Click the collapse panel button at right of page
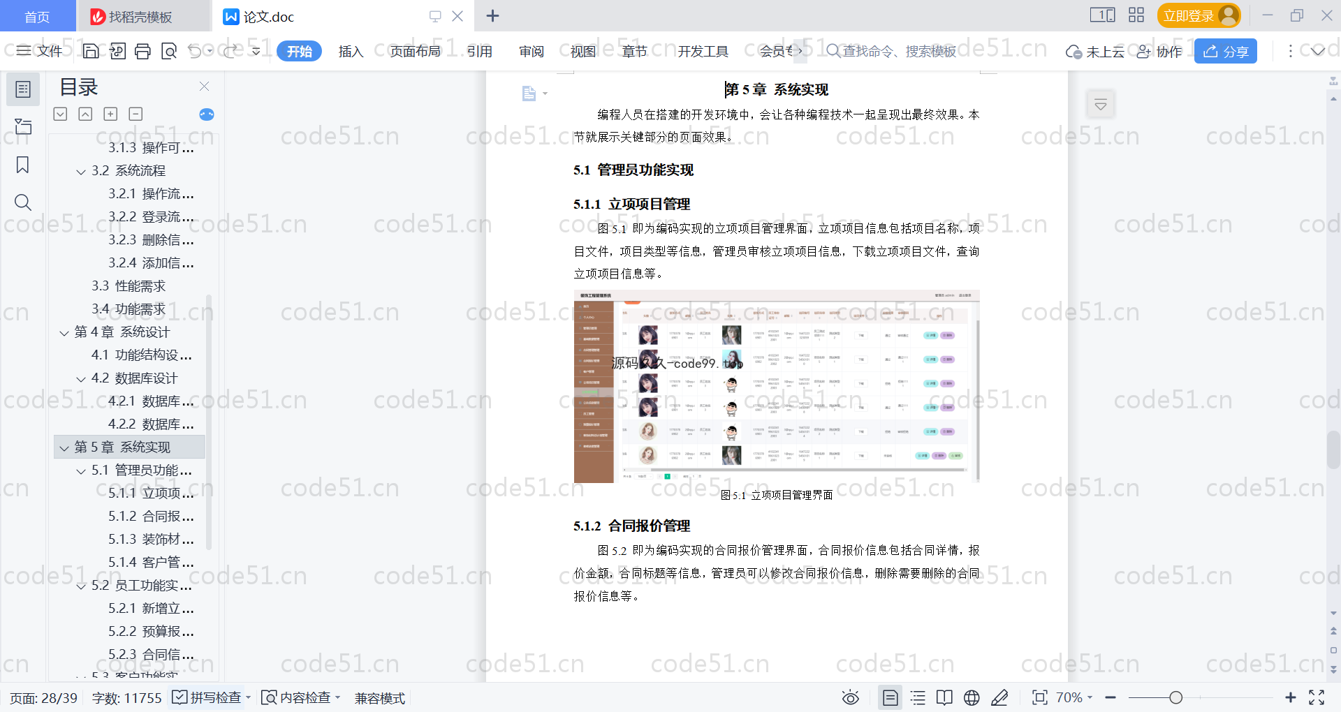Viewport: 1341px width, 712px height. click(x=1101, y=105)
